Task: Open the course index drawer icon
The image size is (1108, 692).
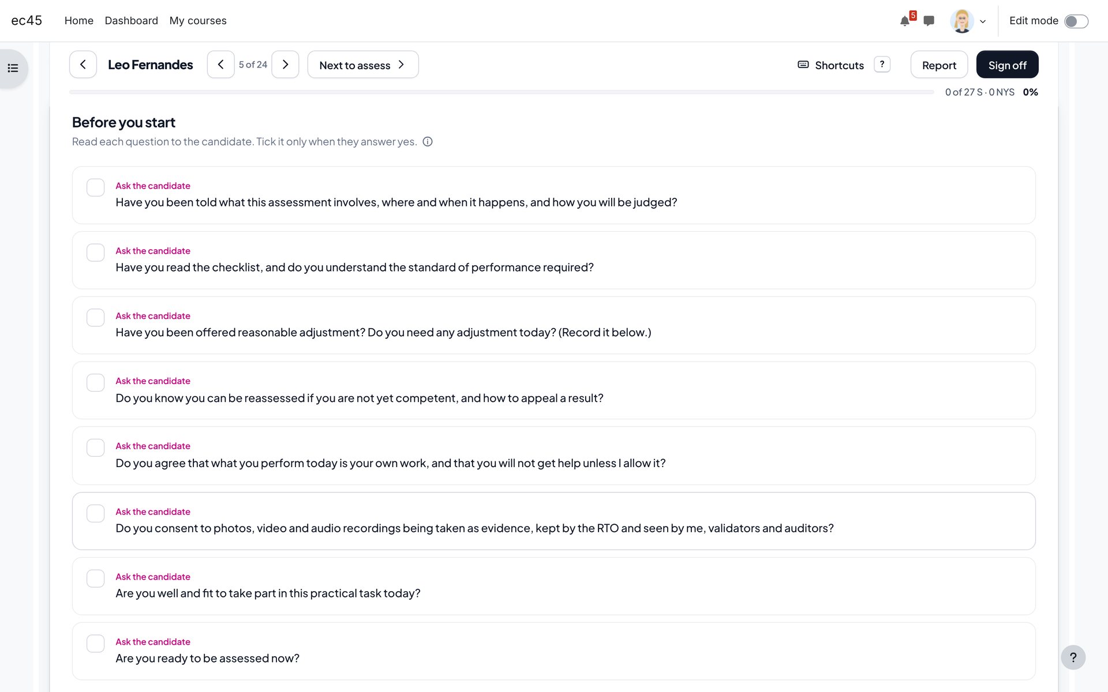Action: click(x=13, y=68)
